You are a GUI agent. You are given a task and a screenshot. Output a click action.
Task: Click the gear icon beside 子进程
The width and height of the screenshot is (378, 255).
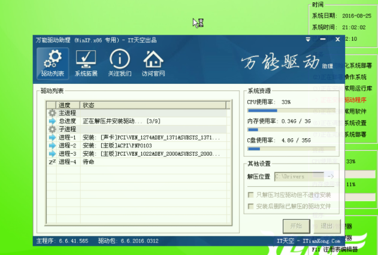(52, 129)
